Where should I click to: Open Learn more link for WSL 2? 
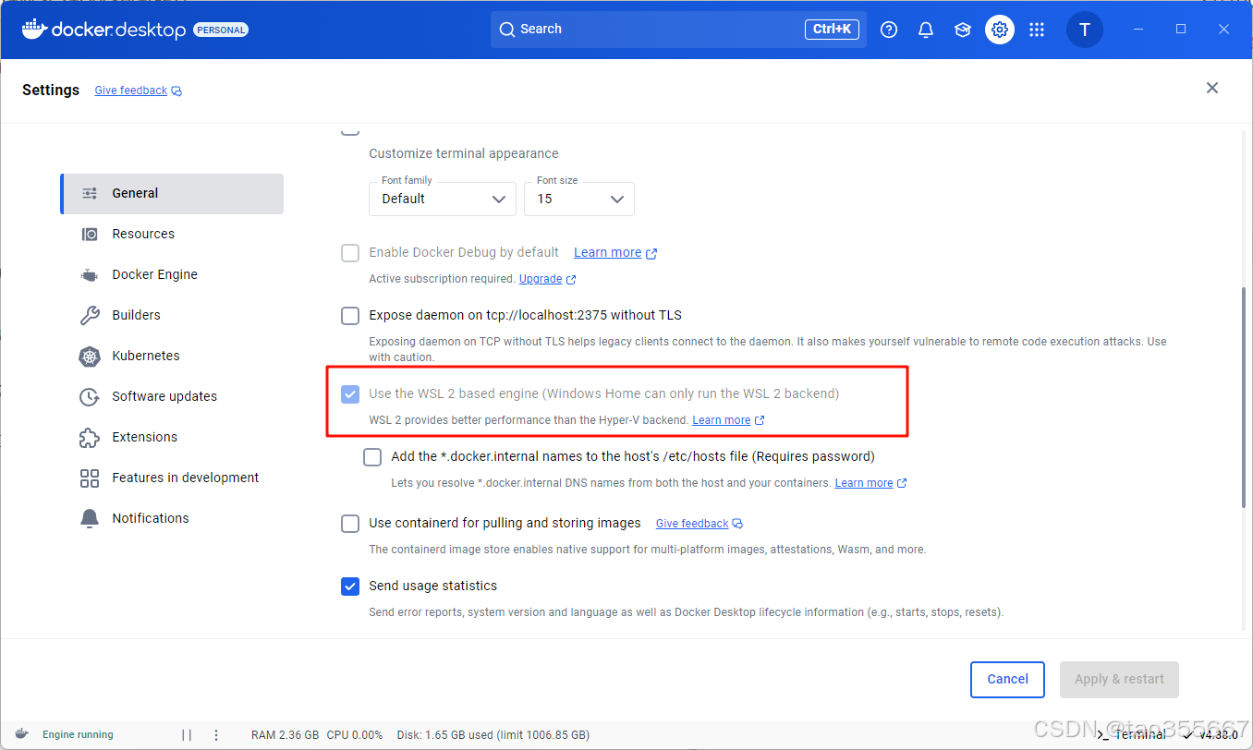(x=722, y=420)
